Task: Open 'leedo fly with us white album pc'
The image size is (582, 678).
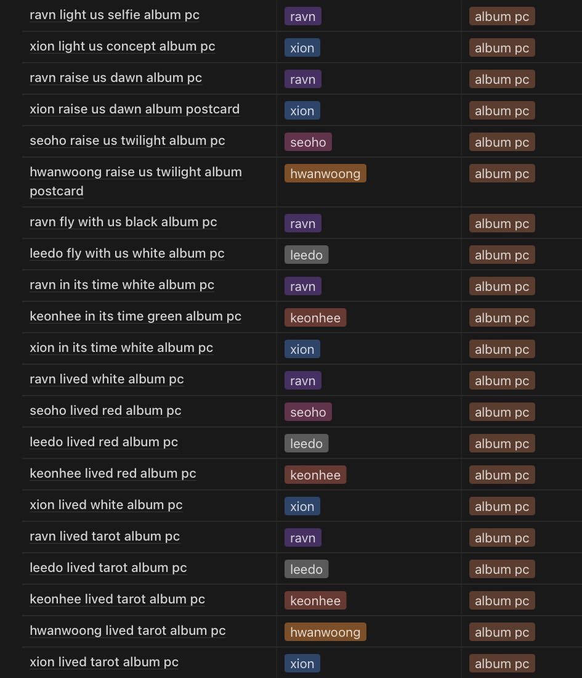Action: (127, 253)
